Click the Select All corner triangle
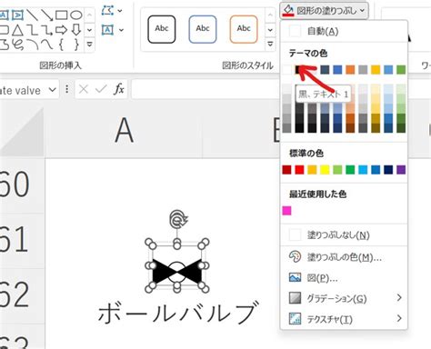Image resolution: width=431 pixels, height=349 pixels. (x=23, y=131)
